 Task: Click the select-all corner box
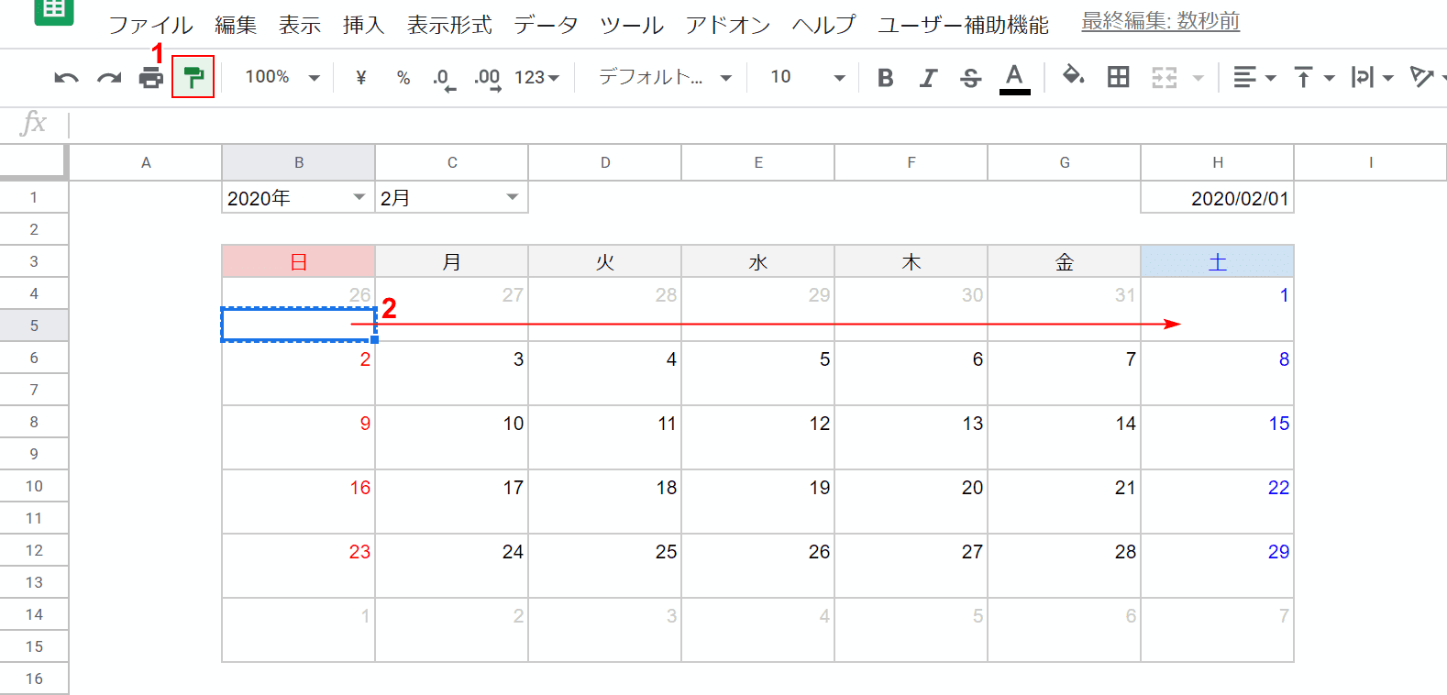pos(34,161)
